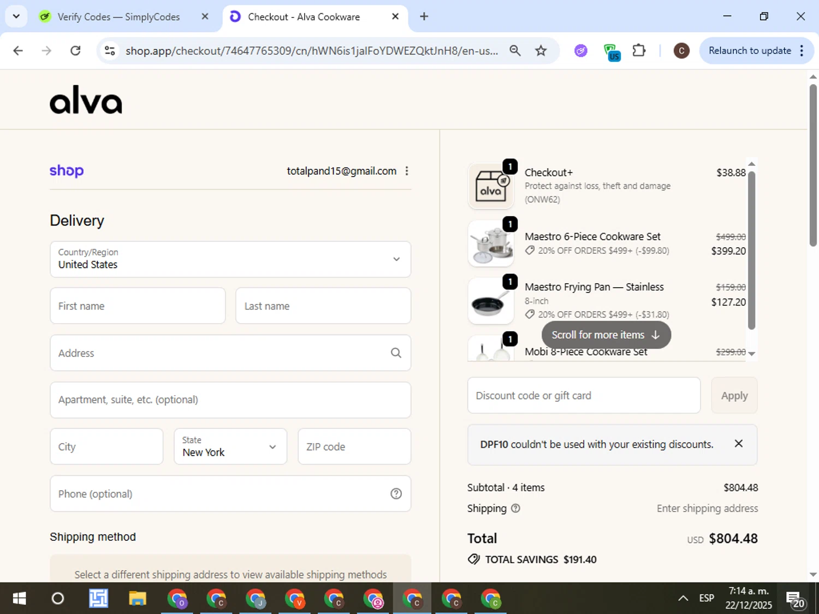The height and width of the screenshot is (614, 819).
Task: Click the Phone field help icon
Action: (396, 494)
